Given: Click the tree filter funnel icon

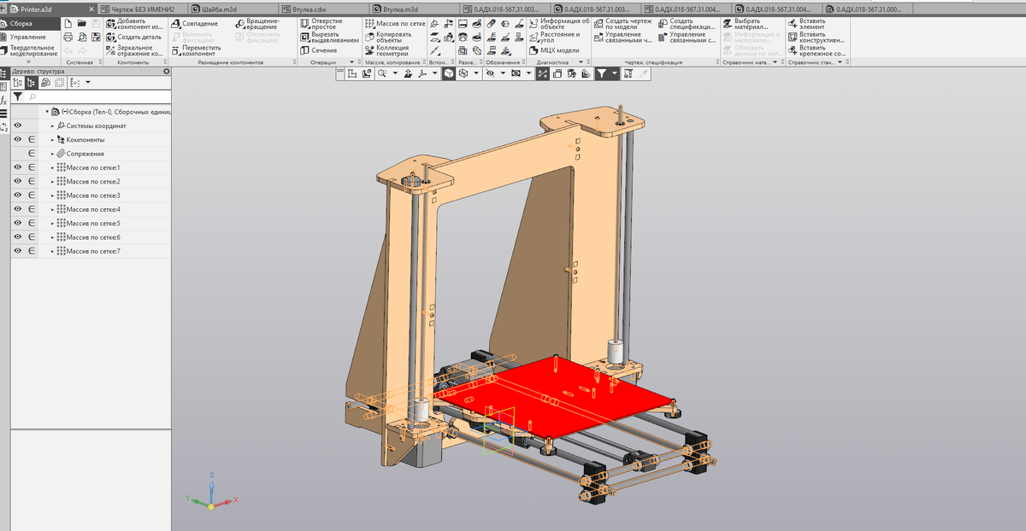Looking at the screenshot, I should pos(18,97).
